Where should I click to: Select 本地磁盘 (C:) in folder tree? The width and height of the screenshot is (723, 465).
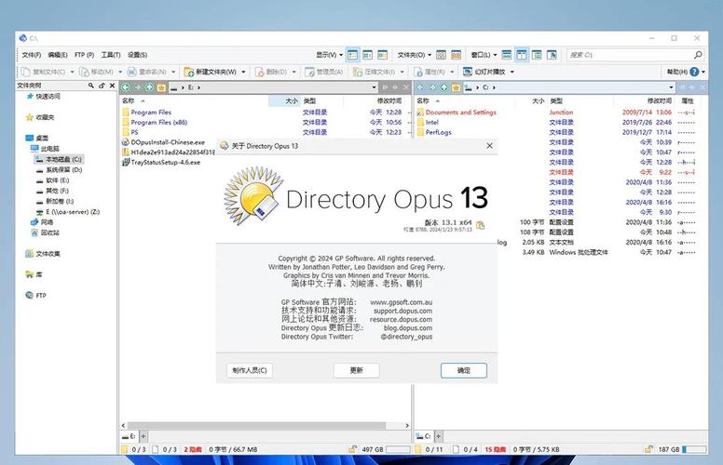tap(63, 159)
